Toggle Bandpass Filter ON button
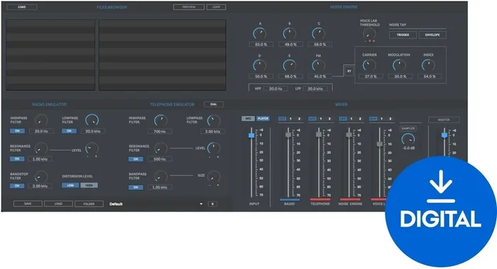 [x=136, y=187]
